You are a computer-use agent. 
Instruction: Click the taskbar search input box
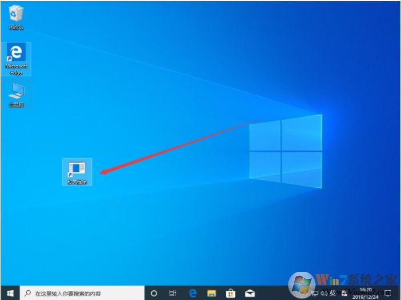point(82,293)
